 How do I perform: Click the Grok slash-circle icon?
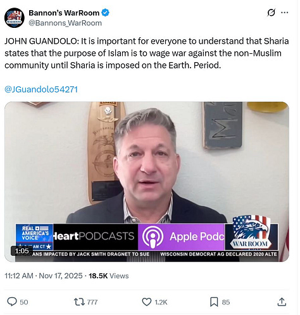271,13
